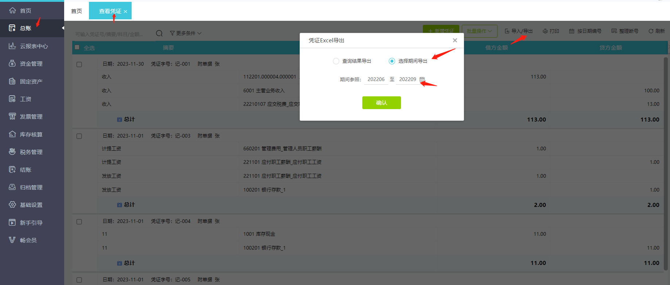Click the 刷新 refresh icon
Image resolution: width=670 pixels, height=285 pixels.
click(x=651, y=31)
